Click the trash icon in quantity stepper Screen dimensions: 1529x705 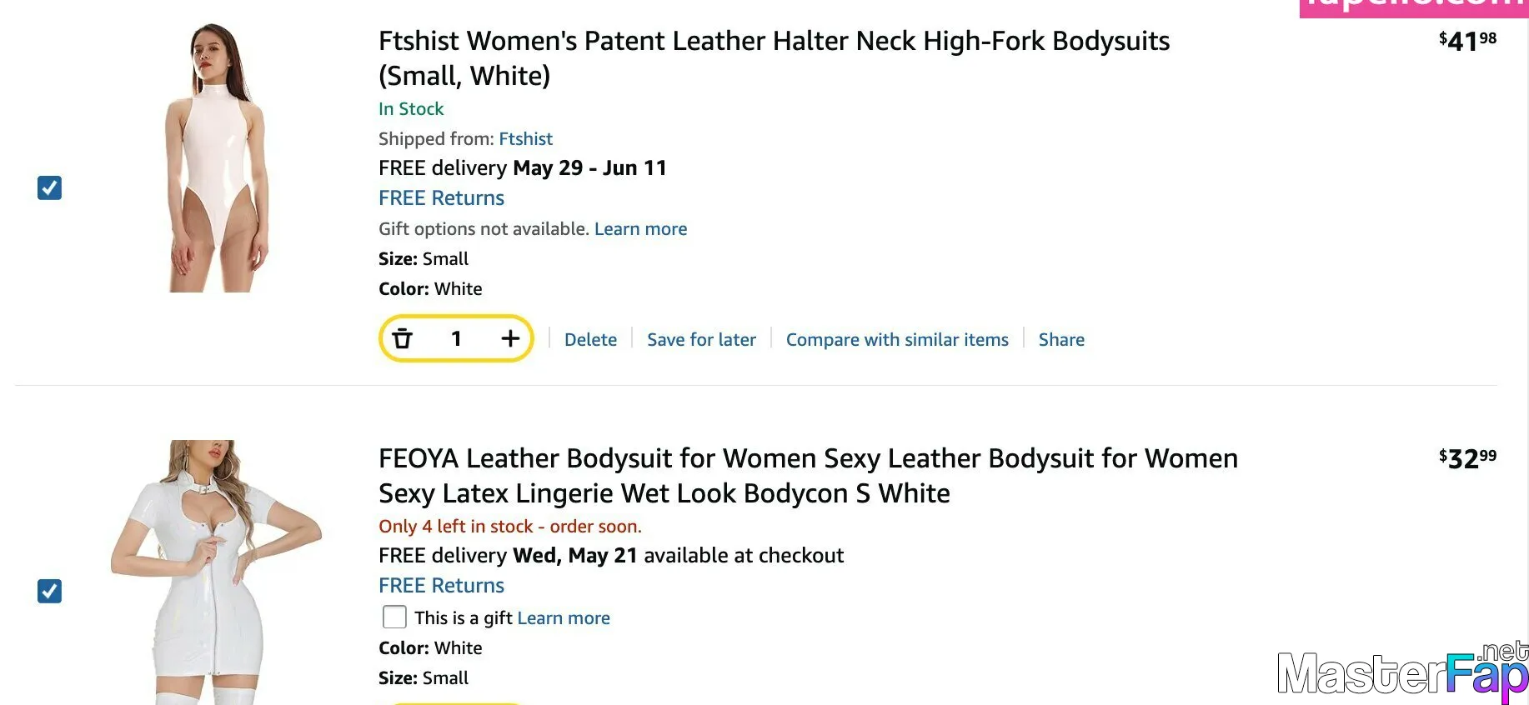403,338
